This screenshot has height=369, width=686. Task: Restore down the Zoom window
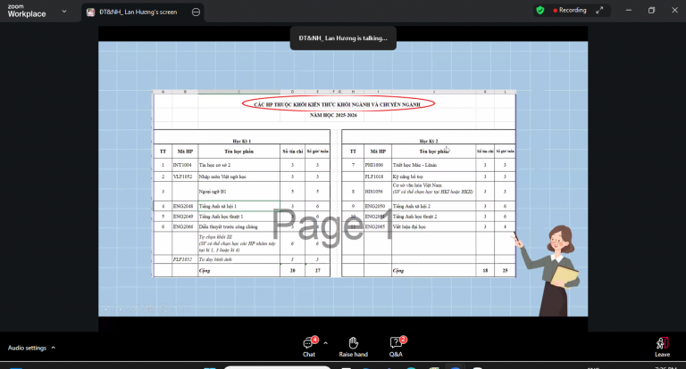pyautogui.click(x=651, y=10)
